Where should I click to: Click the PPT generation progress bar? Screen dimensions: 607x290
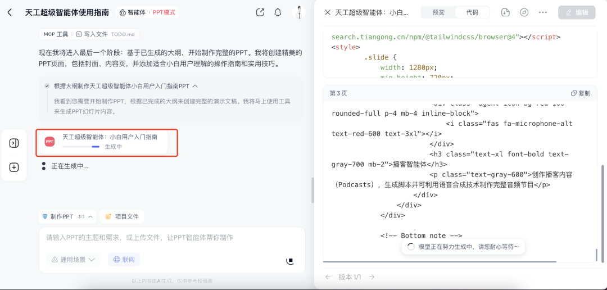click(81, 147)
